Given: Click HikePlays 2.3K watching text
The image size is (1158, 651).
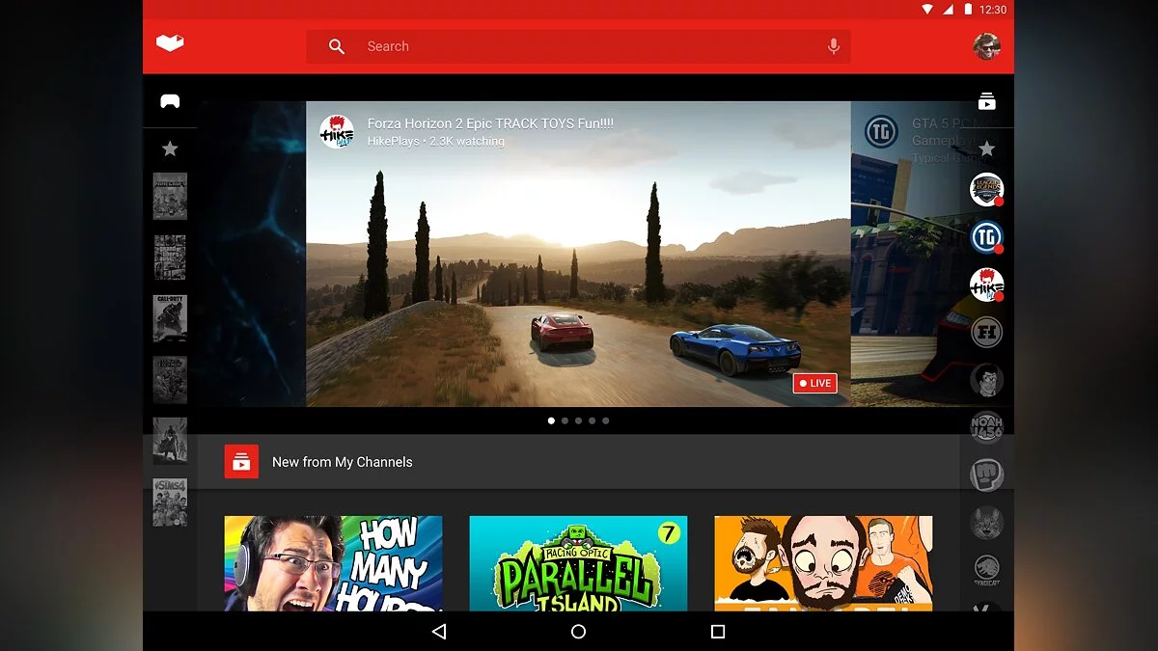Looking at the screenshot, I should coord(435,141).
